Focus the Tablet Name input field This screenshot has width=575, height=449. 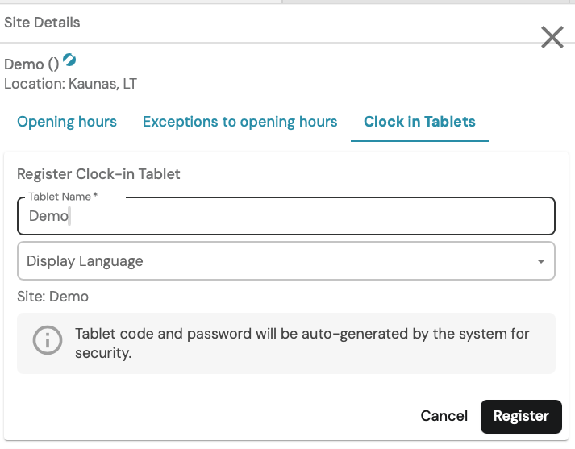[285, 216]
